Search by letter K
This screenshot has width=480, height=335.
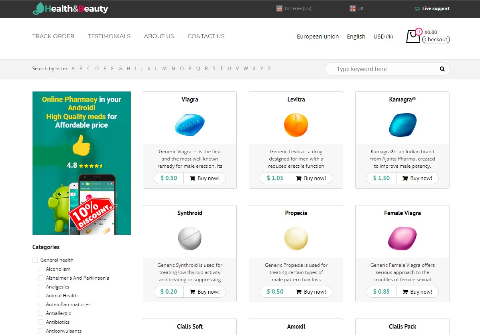[x=149, y=69]
